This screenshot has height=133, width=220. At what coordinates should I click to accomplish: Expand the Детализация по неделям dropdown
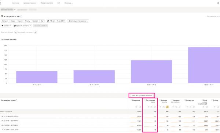tap(78, 21)
